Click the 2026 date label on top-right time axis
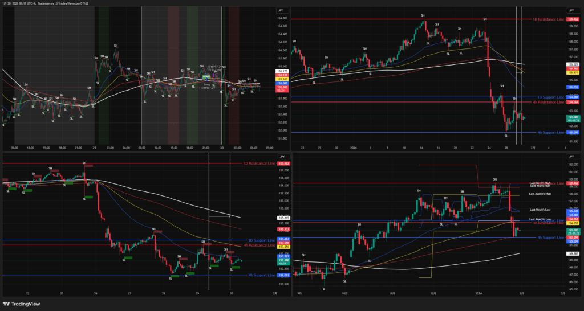 click(354, 147)
